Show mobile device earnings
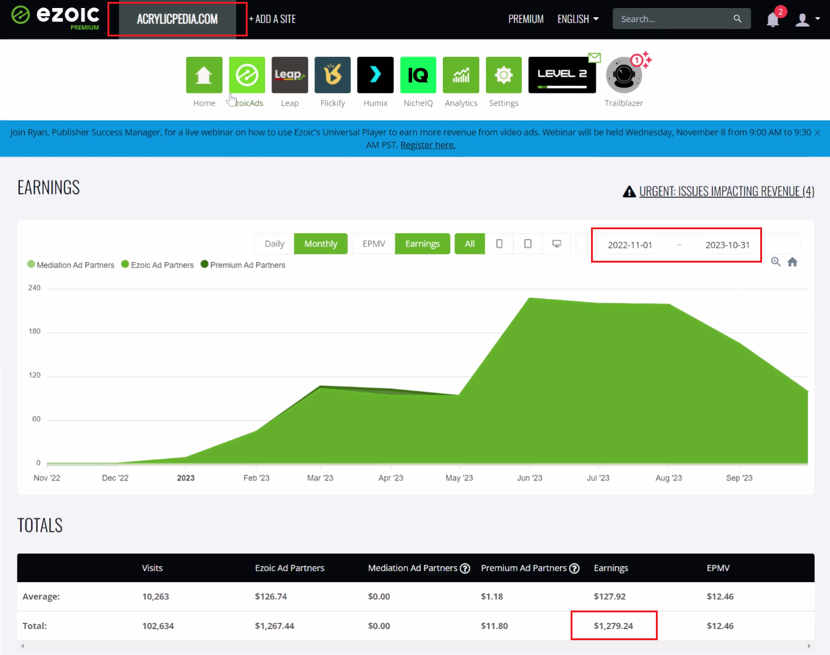 (x=500, y=244)
